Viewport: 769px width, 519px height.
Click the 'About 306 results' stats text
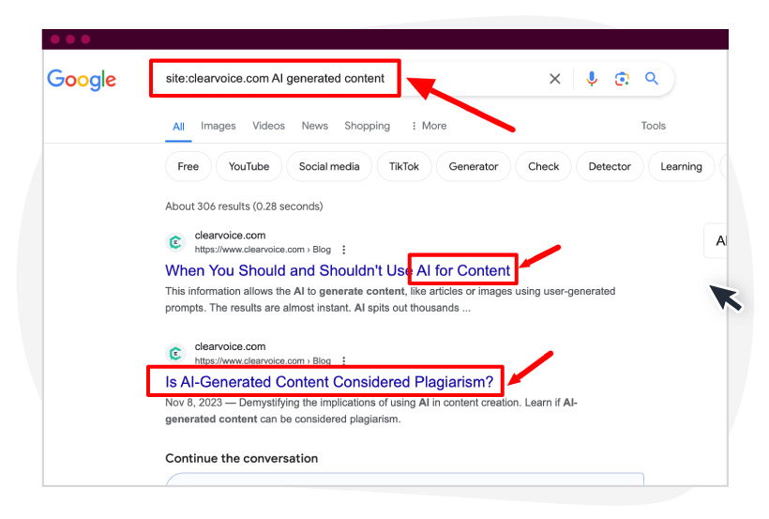point(244,206)
